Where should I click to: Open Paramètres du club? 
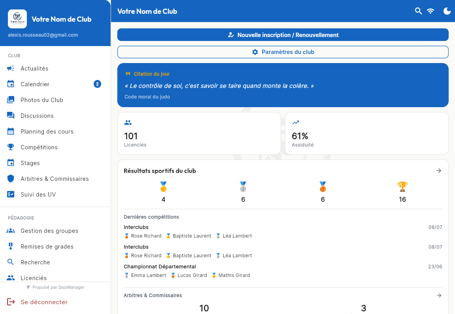283,52
